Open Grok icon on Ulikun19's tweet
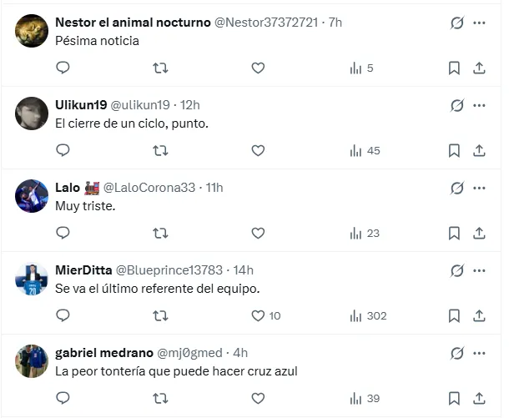 point(456,105)
